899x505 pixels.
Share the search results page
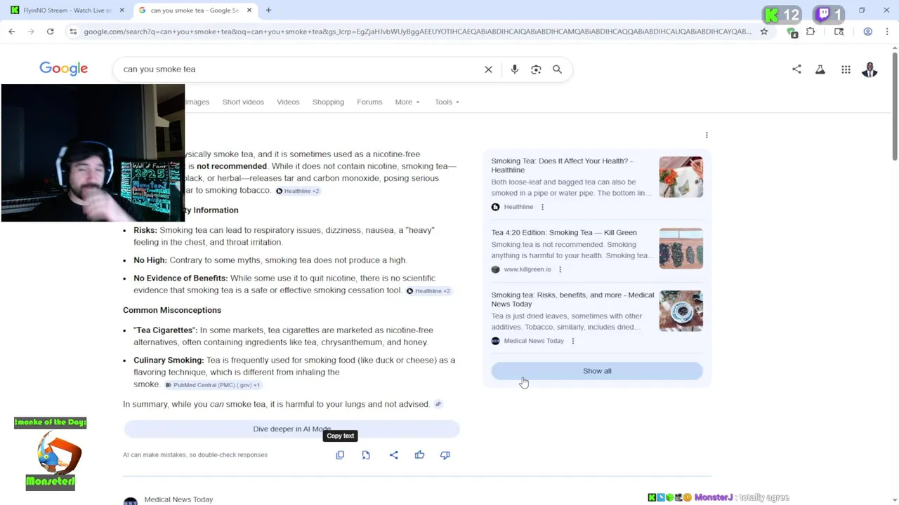pyautogui.click(x=796, y=69)
